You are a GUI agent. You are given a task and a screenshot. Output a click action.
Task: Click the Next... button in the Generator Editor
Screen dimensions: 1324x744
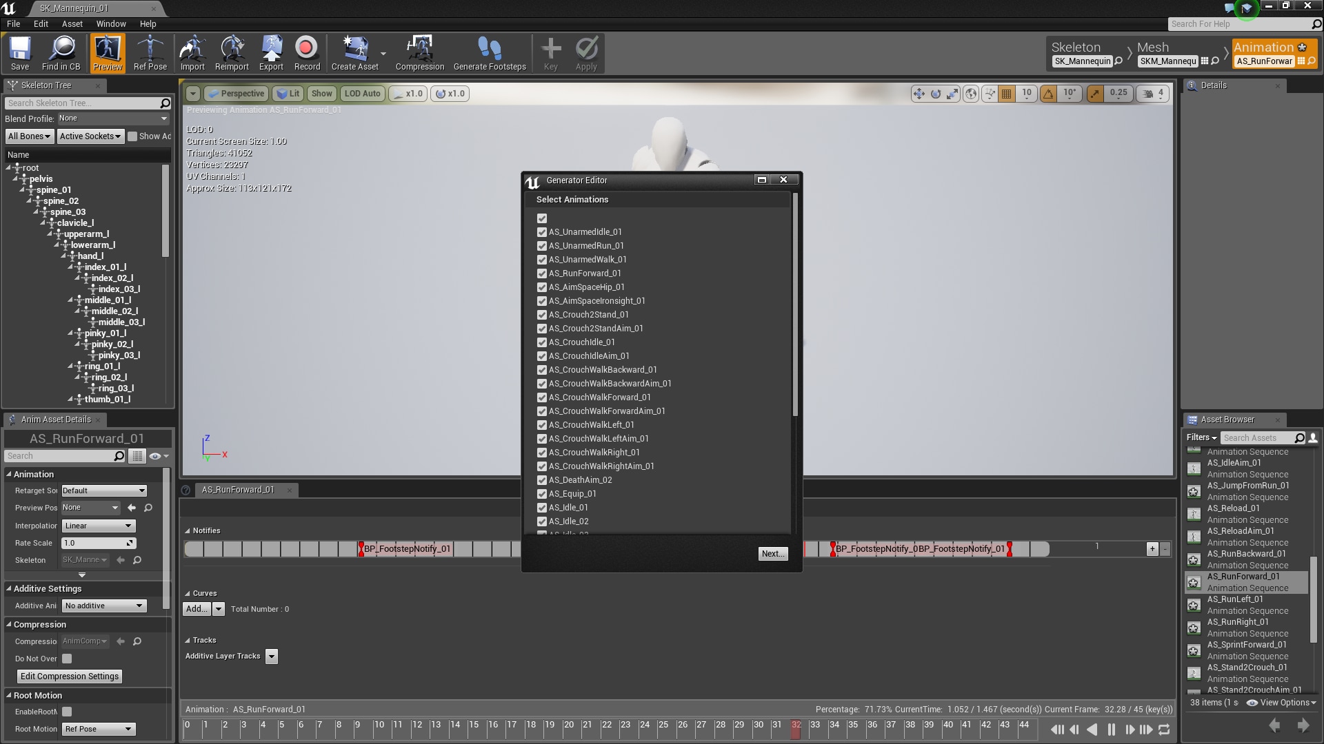click(x=772, y=554)
